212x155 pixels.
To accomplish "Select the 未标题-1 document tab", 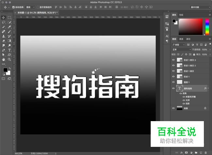I will [x=38, y=13].
